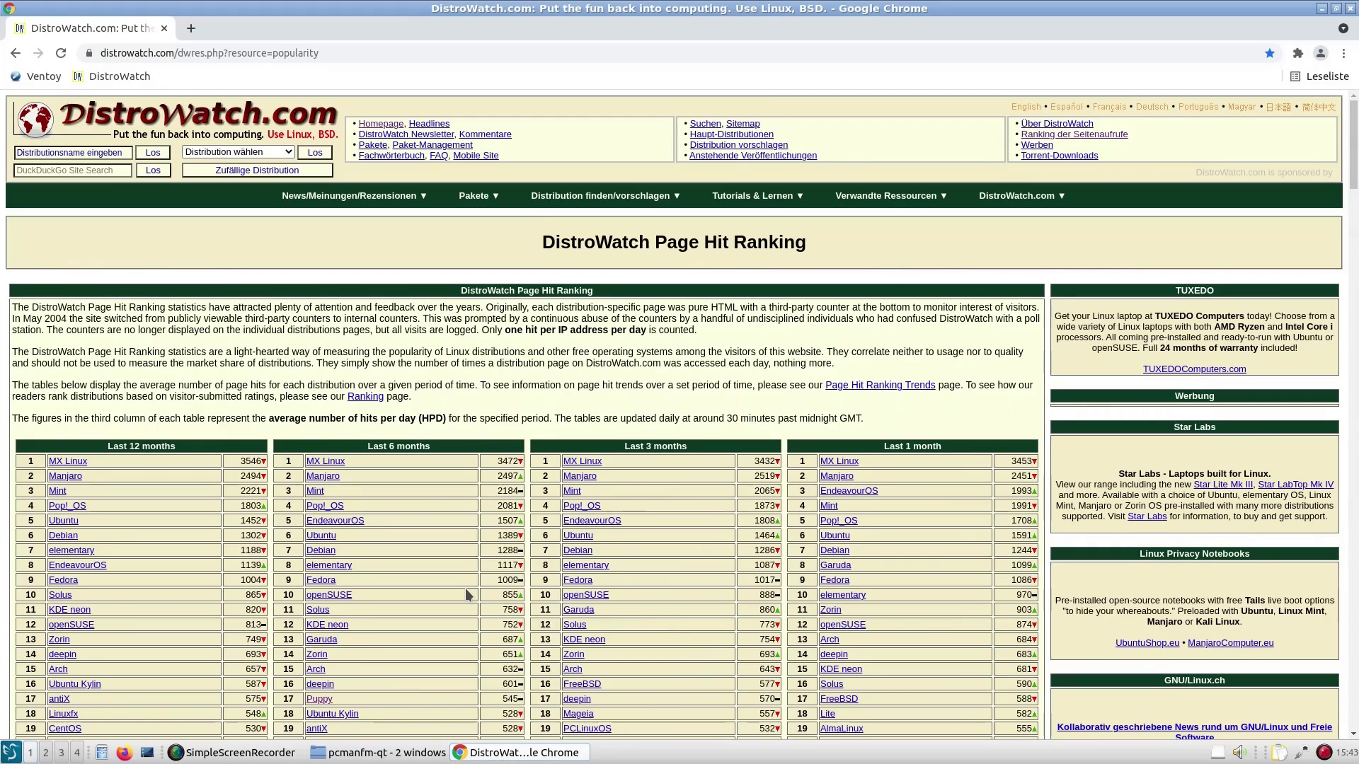Open MX Linux in Last 12 months
Screen dimensions: 1359x764
(68, 461)
